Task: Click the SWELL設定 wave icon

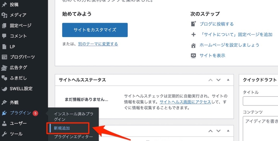Action: click(4, 88)
